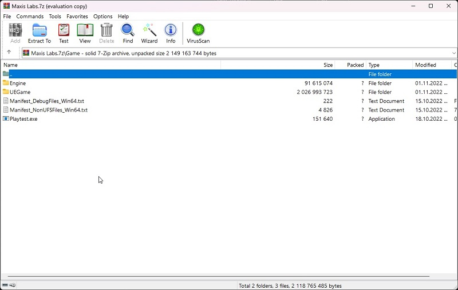
Task: Select the Engine folder
Action: click(18, 84)
